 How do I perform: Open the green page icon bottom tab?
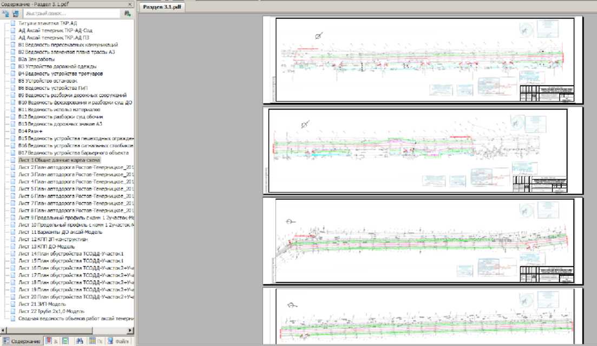(65, 341)
